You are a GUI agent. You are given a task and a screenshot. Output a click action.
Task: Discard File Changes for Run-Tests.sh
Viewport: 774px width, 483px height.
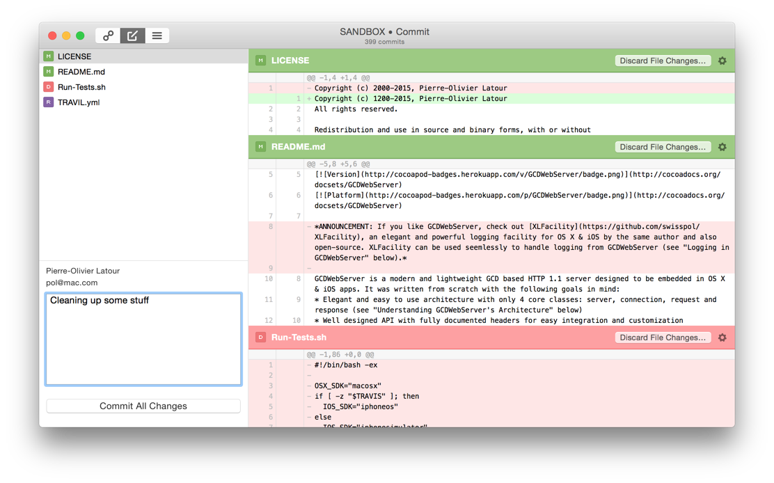pos(663,338)
